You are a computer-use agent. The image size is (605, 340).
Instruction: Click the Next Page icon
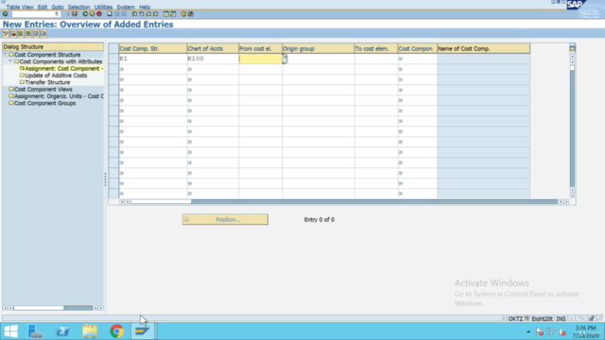pos(148,14)
